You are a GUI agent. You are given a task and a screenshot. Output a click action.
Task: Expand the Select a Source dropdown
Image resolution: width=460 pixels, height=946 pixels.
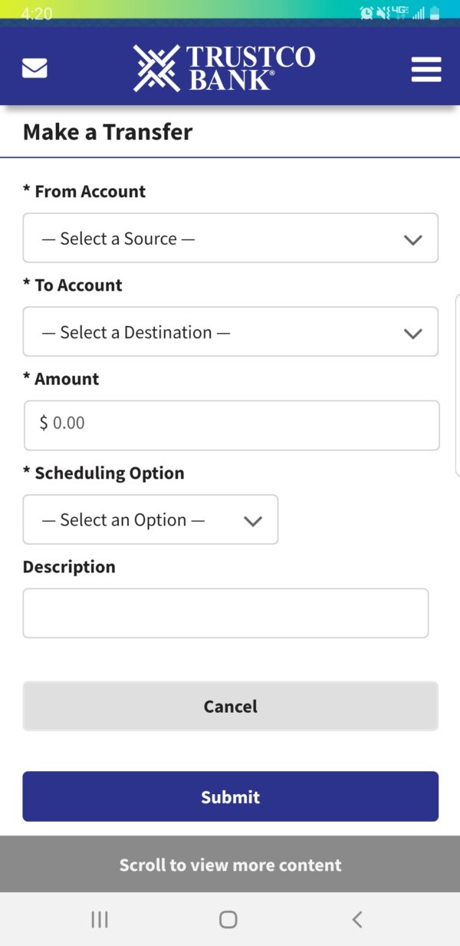(230, 238)
